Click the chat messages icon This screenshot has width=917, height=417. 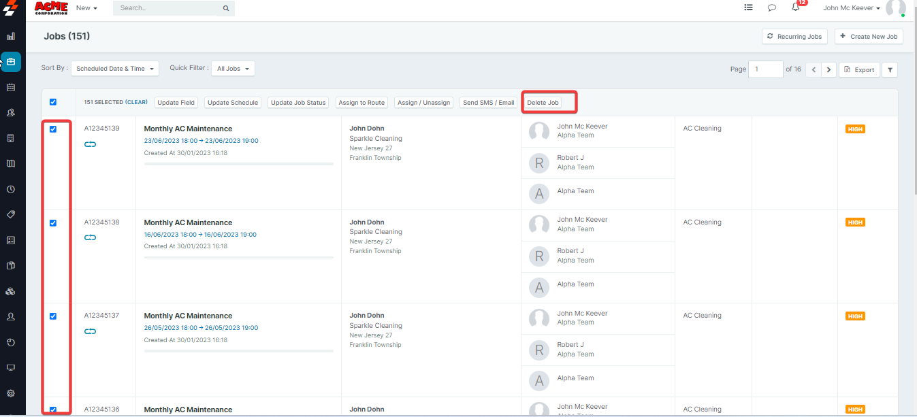772,8
